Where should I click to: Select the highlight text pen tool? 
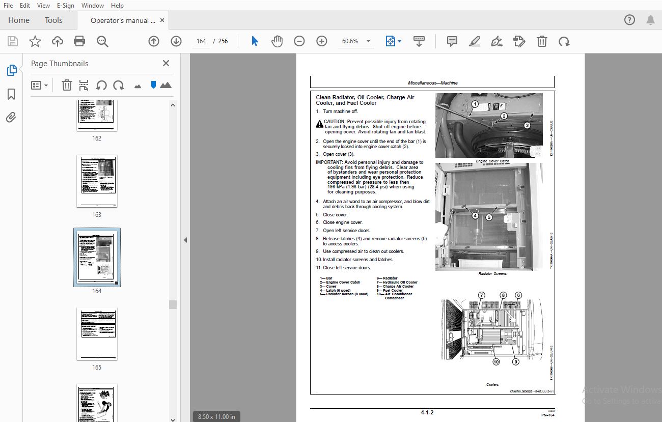pyautogui.click(x=475, y=41)
